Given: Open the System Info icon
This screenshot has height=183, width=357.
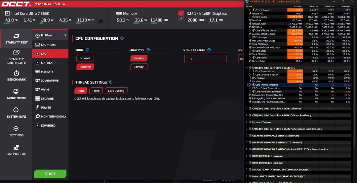Looking at the screenshot, I should point(16,110).
